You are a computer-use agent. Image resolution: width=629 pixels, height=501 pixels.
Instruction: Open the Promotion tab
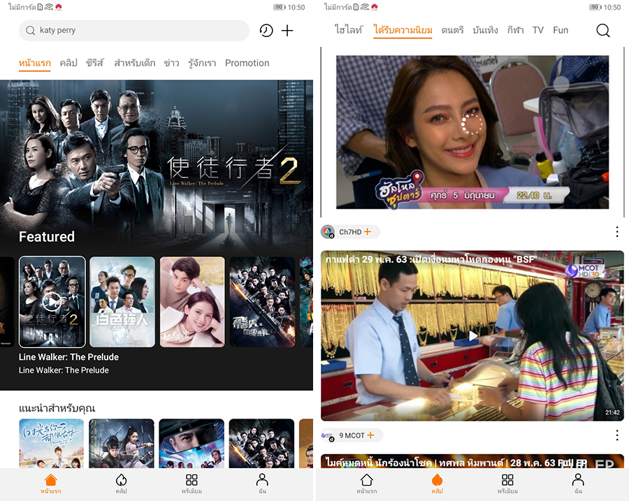click(247, 63)
